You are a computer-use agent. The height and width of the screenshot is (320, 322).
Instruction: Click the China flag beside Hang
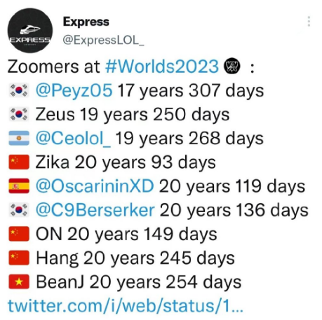[x=19, y=258]
